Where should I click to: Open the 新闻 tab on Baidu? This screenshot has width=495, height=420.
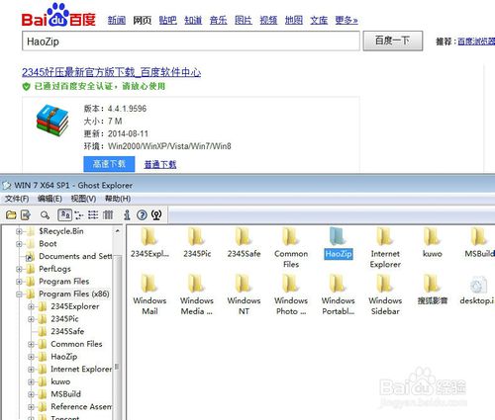(117, 21)
